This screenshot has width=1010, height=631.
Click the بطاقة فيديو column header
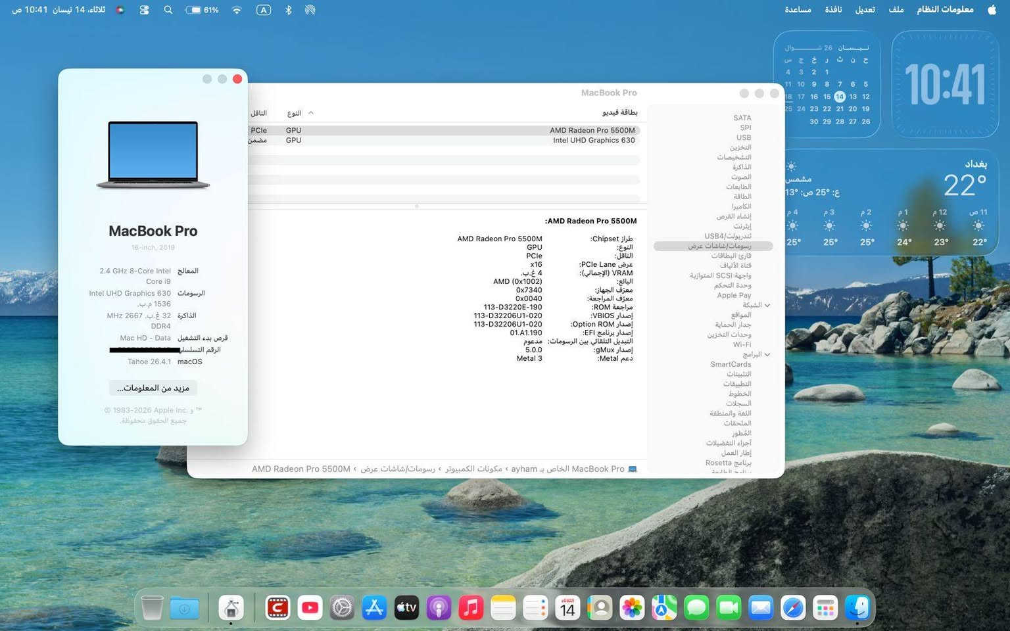coord(619,112)
